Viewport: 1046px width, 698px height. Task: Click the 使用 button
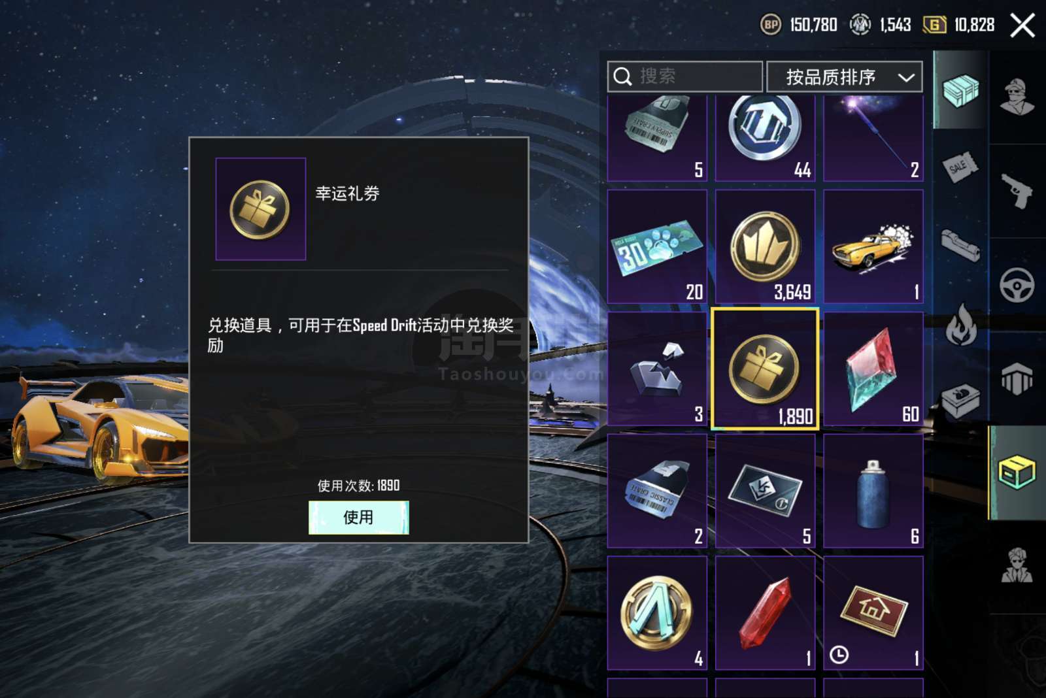coord(358,517)
